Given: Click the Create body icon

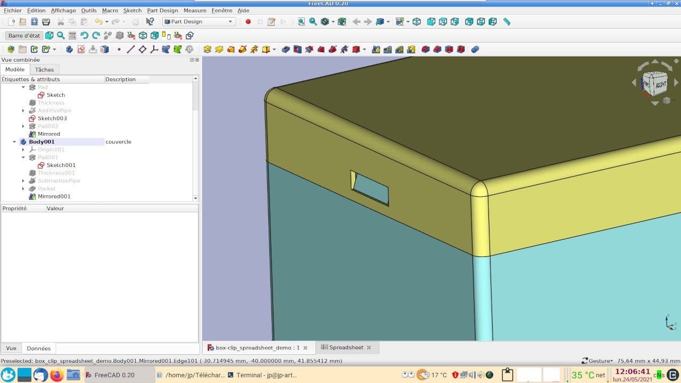Looking at the screenshot, I should (x=69, y=49).
